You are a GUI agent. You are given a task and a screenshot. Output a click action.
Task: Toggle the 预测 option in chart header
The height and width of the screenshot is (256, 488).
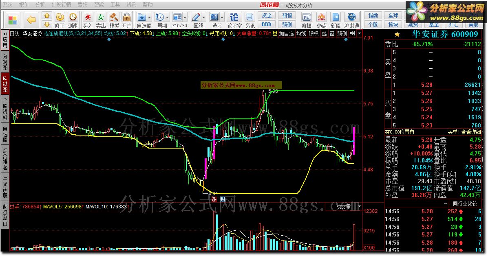coord(342,33)
